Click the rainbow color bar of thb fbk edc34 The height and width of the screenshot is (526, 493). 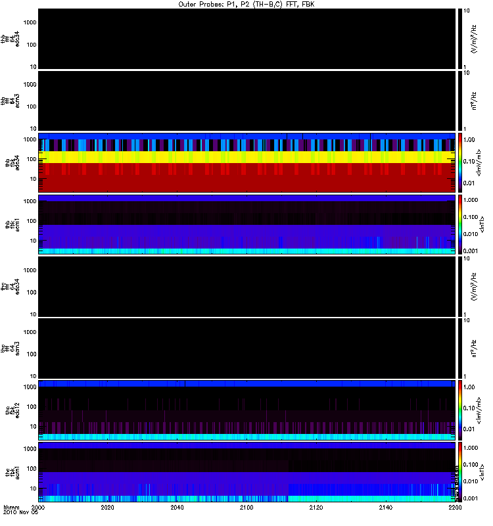point(460,162)
